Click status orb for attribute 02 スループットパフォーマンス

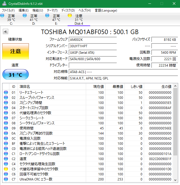click(6, 97)
